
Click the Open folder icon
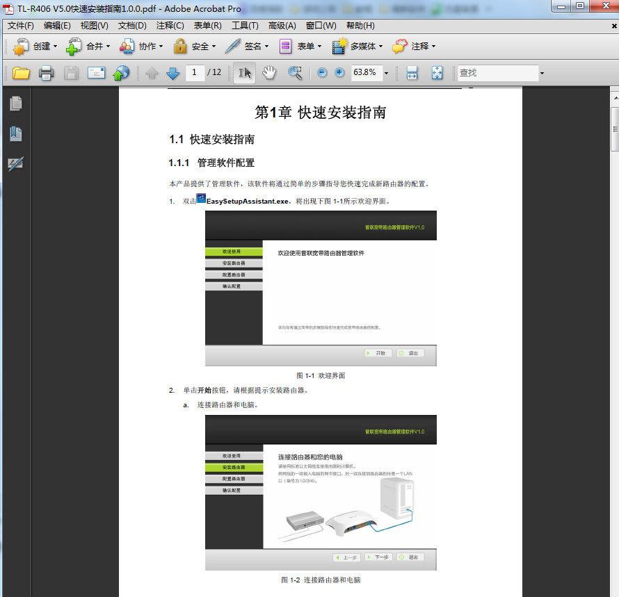click(x=21, y=74)
